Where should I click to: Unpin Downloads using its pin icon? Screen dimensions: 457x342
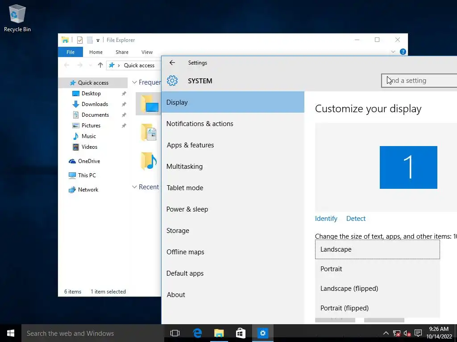click(x=124, y=104)
